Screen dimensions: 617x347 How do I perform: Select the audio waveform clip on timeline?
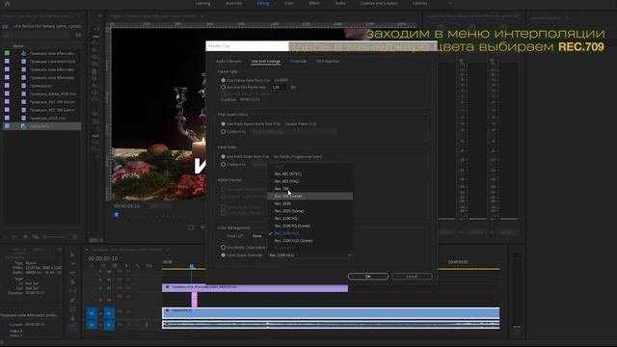[331, 325]
